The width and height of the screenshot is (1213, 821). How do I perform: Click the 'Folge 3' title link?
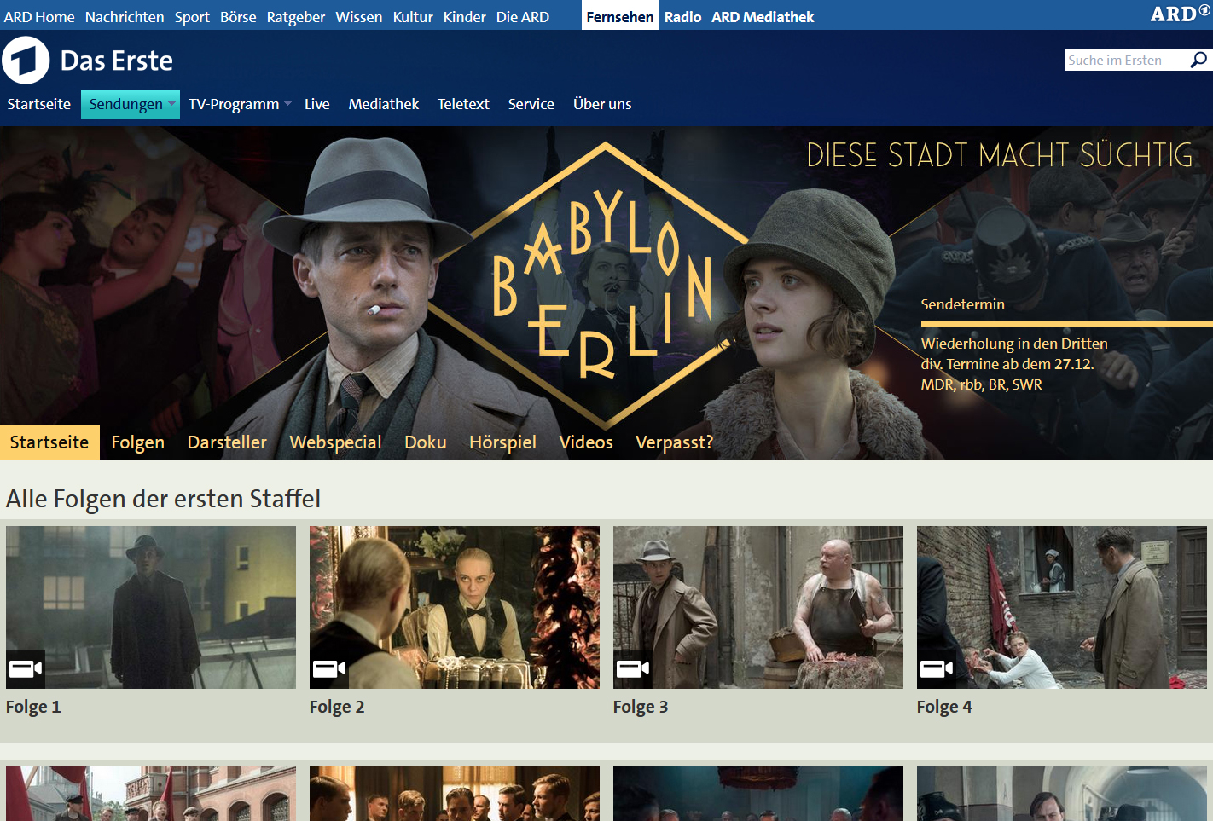[641, 707]
